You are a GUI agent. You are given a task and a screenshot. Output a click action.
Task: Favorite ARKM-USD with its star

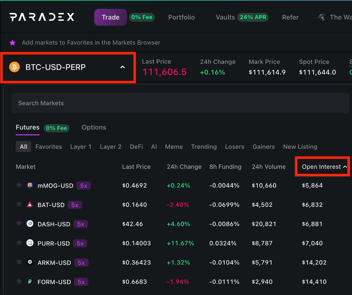[x=19, y=262]
